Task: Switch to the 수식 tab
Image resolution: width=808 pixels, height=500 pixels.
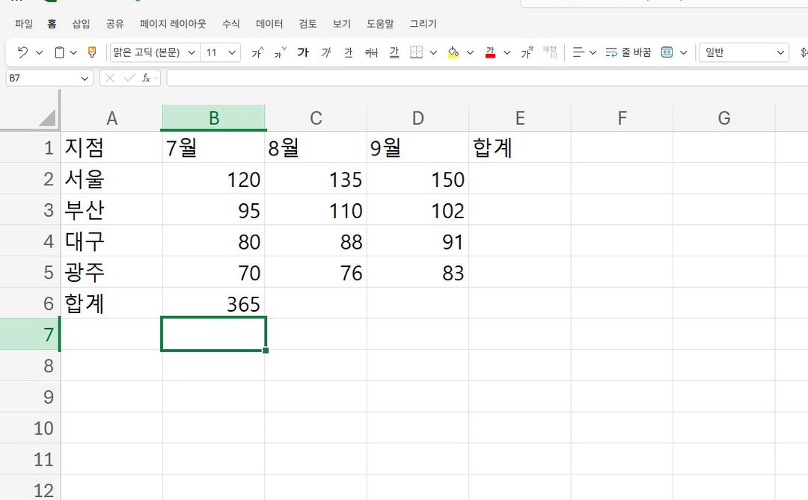Action: (231, 24)
